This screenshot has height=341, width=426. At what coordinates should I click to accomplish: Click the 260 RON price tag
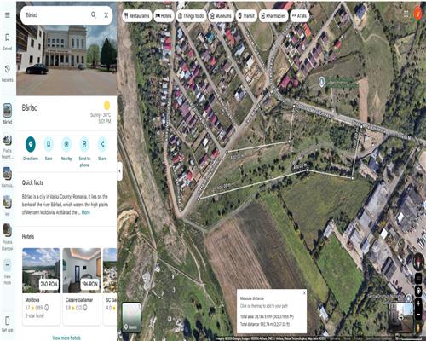(49, 284)
